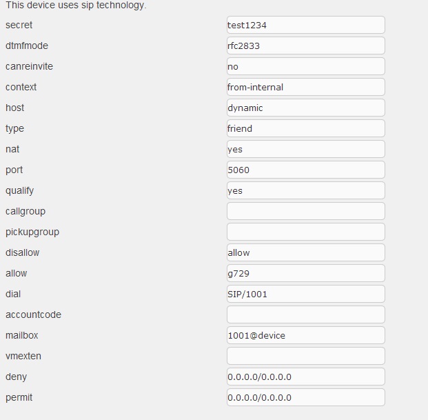Image resolution: width=428 pixels, height=420 pixels.
Task: Click the empty callgroup field
Action: pyautogui.click(x=305, y=212)
